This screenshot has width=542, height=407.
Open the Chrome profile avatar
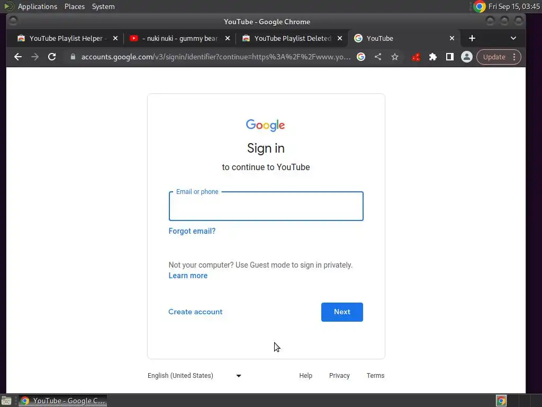(467, 57)
